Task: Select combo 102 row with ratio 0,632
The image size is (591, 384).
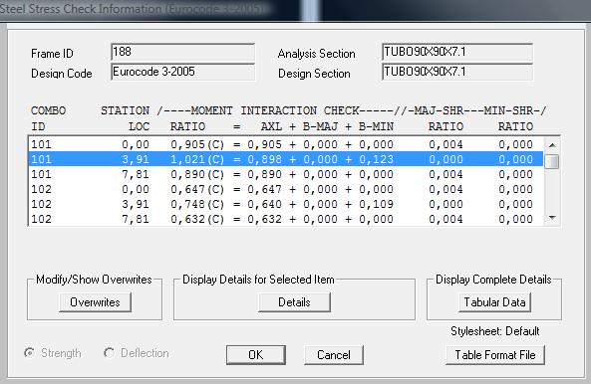Action: 286,219
